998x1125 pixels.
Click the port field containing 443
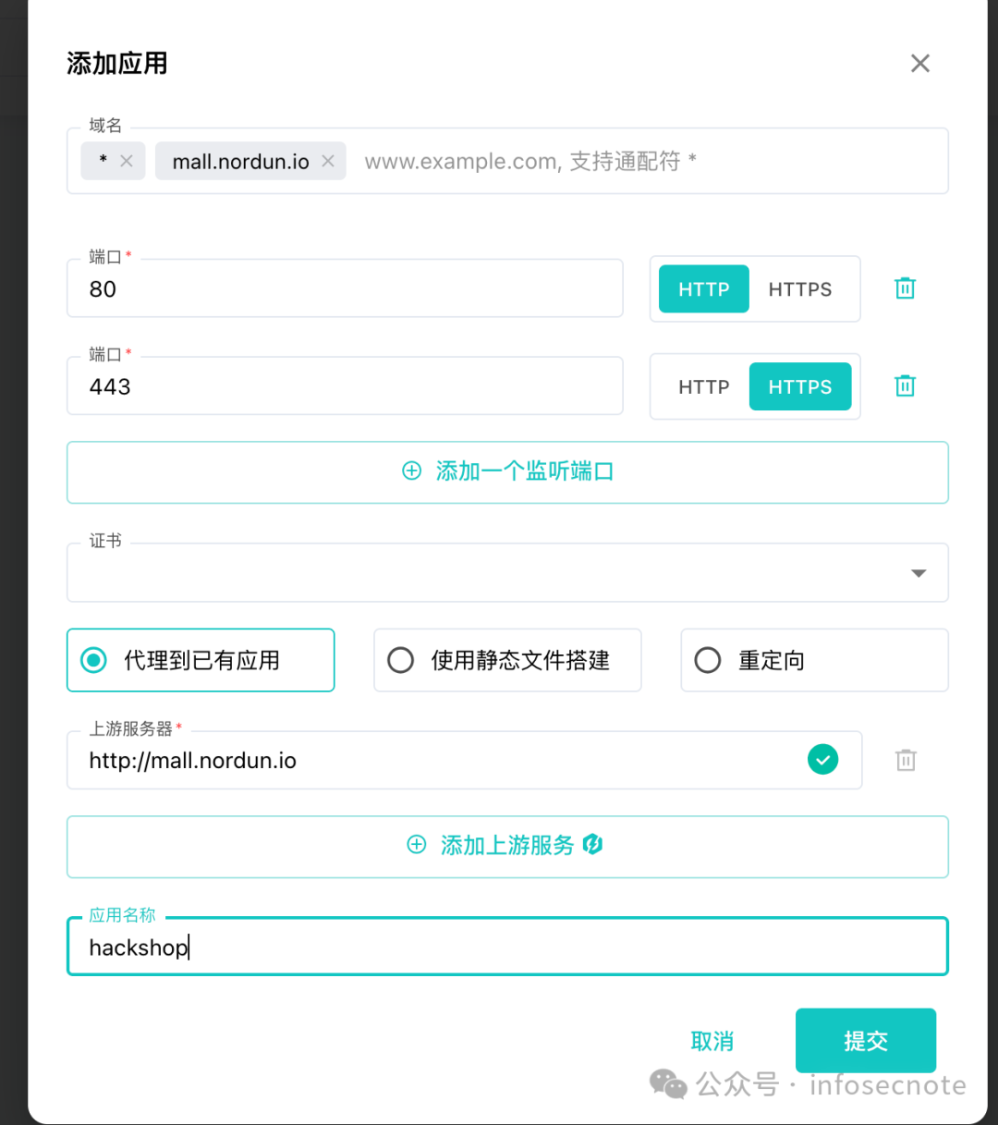pyautogui.click(x=345, y=386)
